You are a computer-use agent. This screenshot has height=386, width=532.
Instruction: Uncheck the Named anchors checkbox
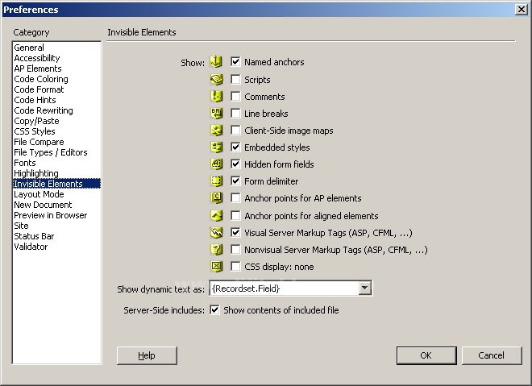[x=236, y=62]
